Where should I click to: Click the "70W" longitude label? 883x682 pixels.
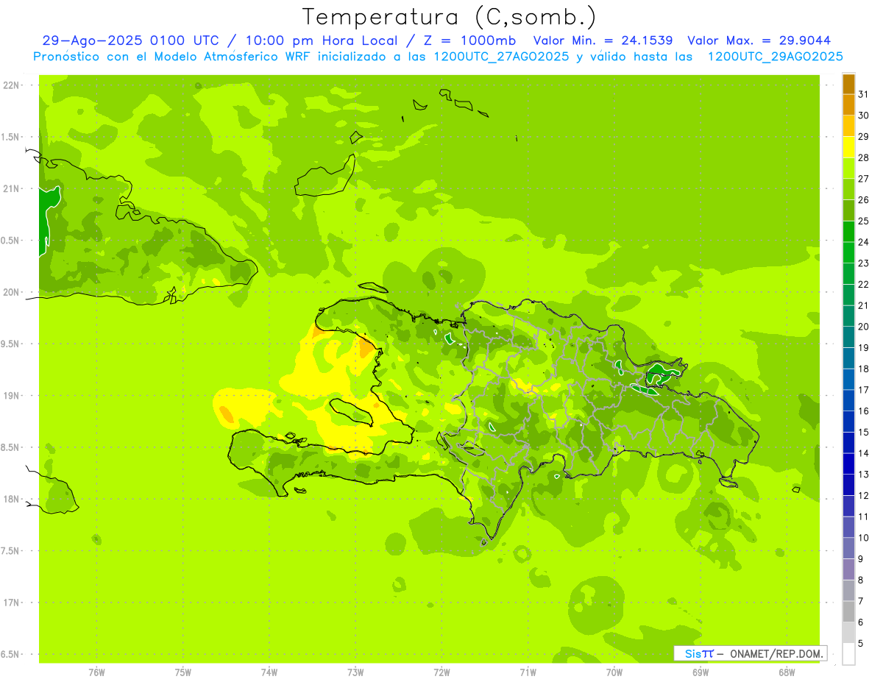click(614, 672)
